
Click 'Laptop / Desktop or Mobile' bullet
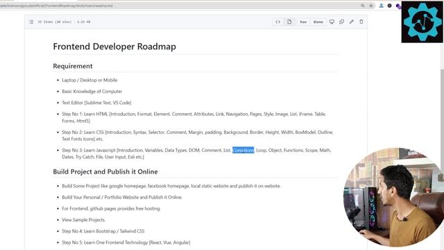click(89, 81)
